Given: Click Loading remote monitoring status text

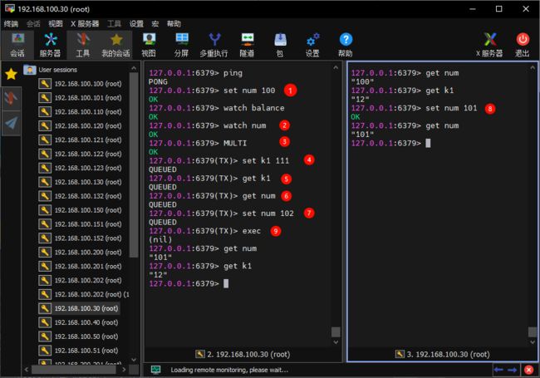Looking at the screenshot, I should pos(229,370).
